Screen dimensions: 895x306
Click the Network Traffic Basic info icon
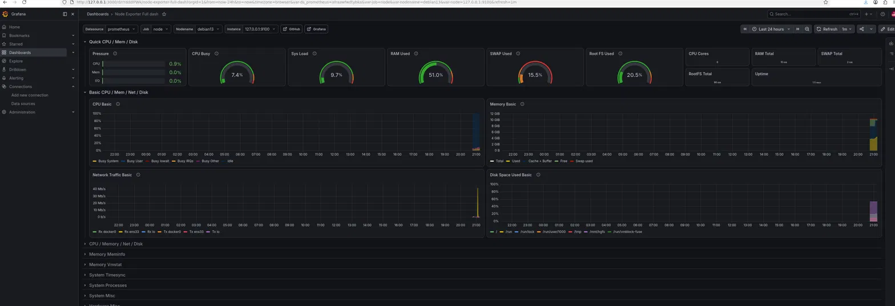pyautogui.click(x=138, y=175)
